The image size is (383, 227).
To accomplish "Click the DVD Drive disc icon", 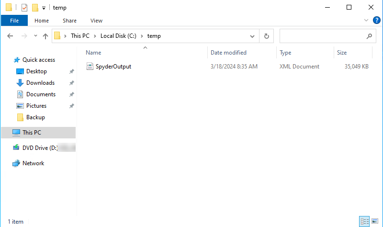I will [x=16, y=148].
